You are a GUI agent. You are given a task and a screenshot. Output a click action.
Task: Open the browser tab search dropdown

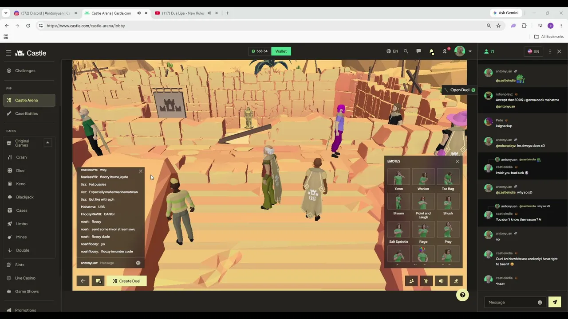(6, 13)
